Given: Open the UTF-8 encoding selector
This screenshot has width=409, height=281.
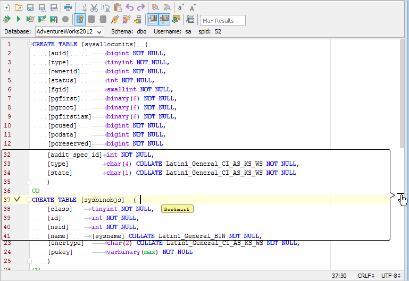Looking at the screenshot, I should (391, 276).
